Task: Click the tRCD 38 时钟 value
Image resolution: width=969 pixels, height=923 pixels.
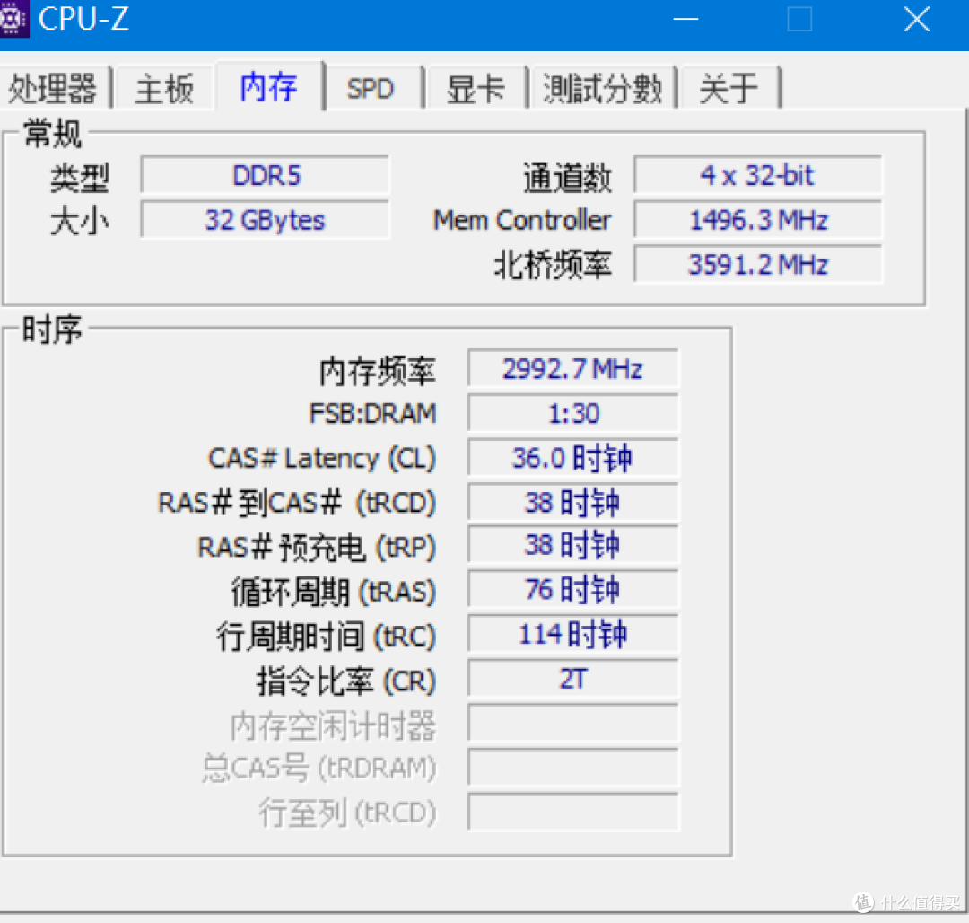Action: pyautogui.click(x=572, y=502)
